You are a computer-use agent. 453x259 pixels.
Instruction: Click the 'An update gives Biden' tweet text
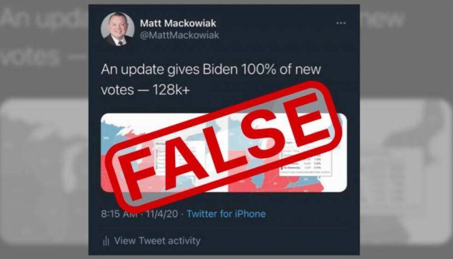coord(211,80)
